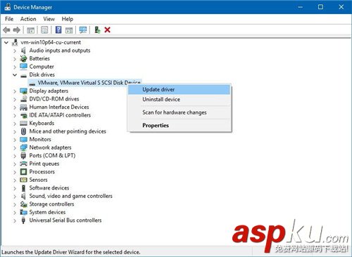352x257 pixels.
Task: Expand the Audio inputs and outputs chevron
Action: click(x=15, y=51)
